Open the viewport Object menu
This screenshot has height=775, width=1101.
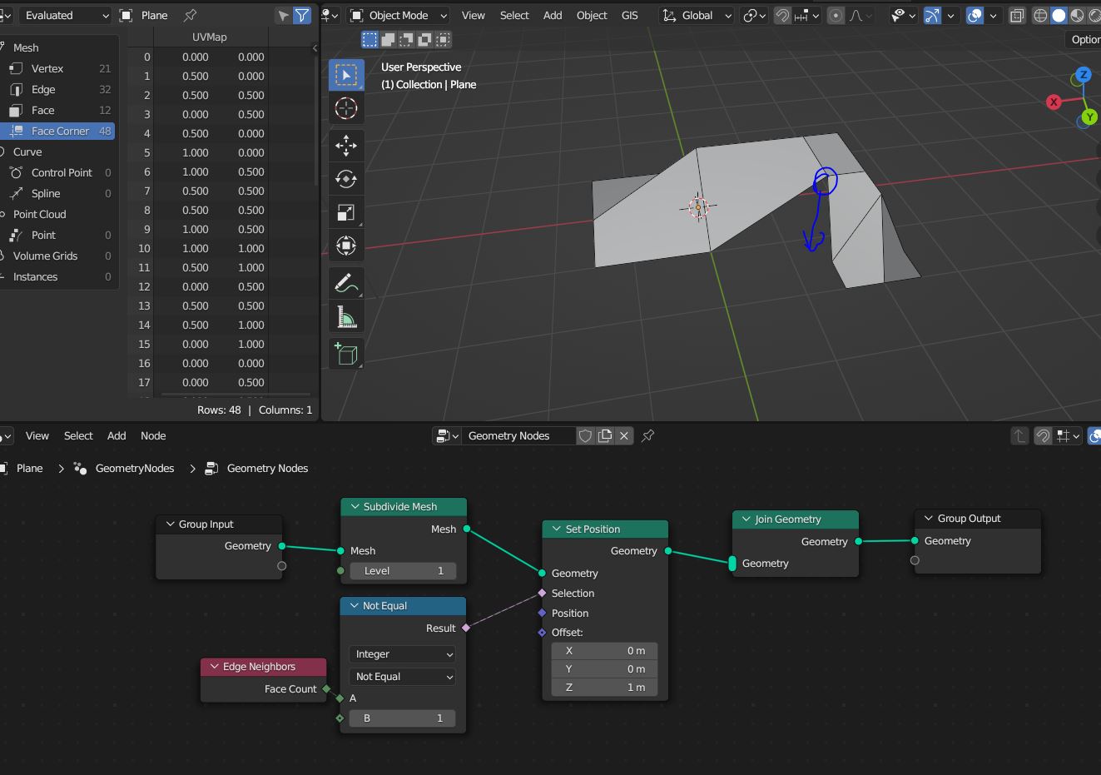click(x=592, y=15)
